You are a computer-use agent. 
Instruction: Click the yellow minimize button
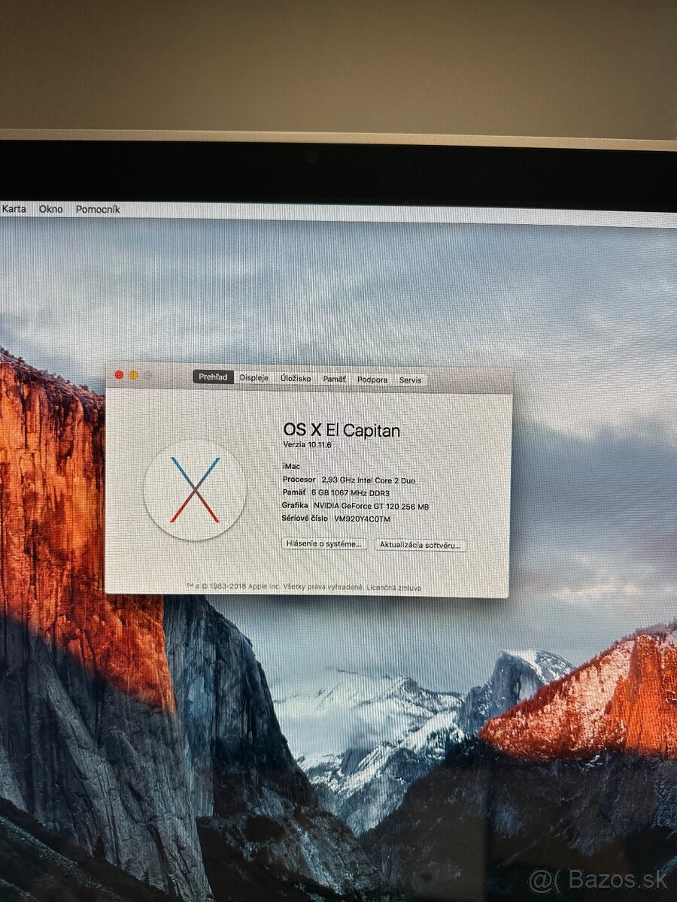tap(134, 375)
